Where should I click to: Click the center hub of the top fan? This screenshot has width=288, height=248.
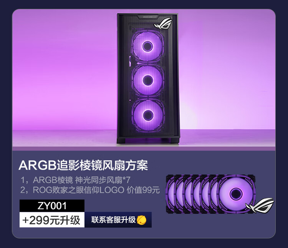point(147,47)
